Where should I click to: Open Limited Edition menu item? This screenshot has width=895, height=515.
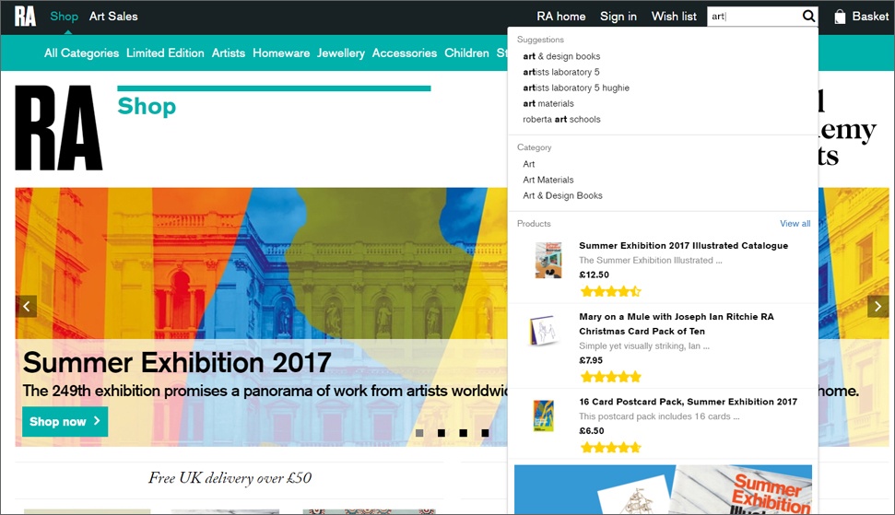[x=165, y=53]
